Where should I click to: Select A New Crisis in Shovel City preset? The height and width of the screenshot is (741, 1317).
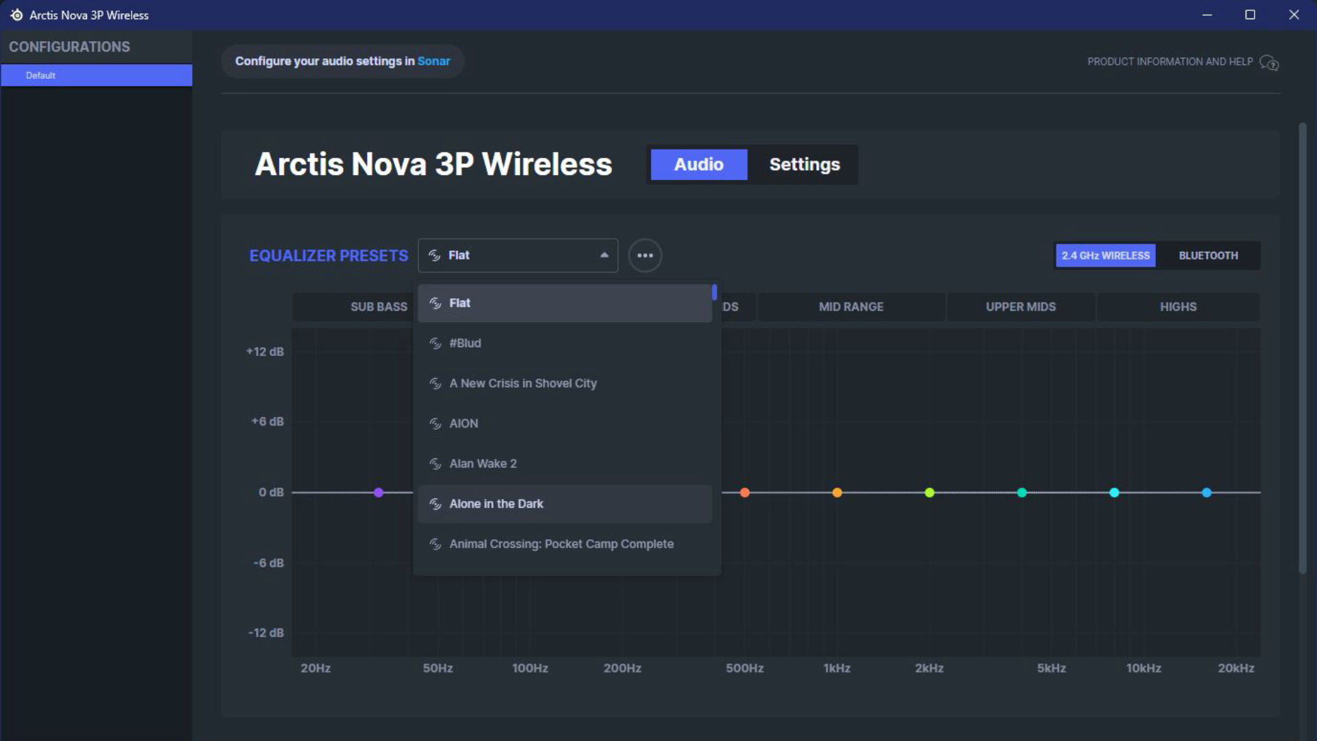tap(565, 384)
